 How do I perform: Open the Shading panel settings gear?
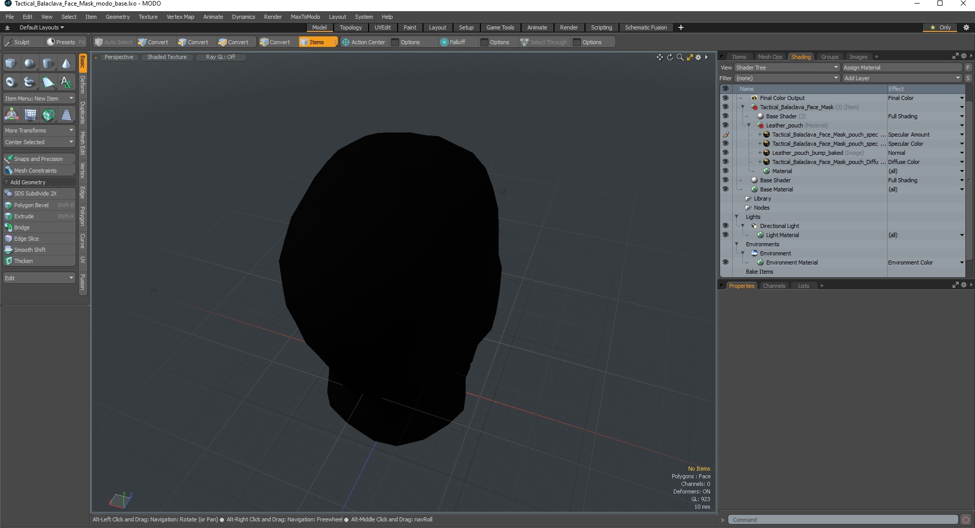coord(963,56)
